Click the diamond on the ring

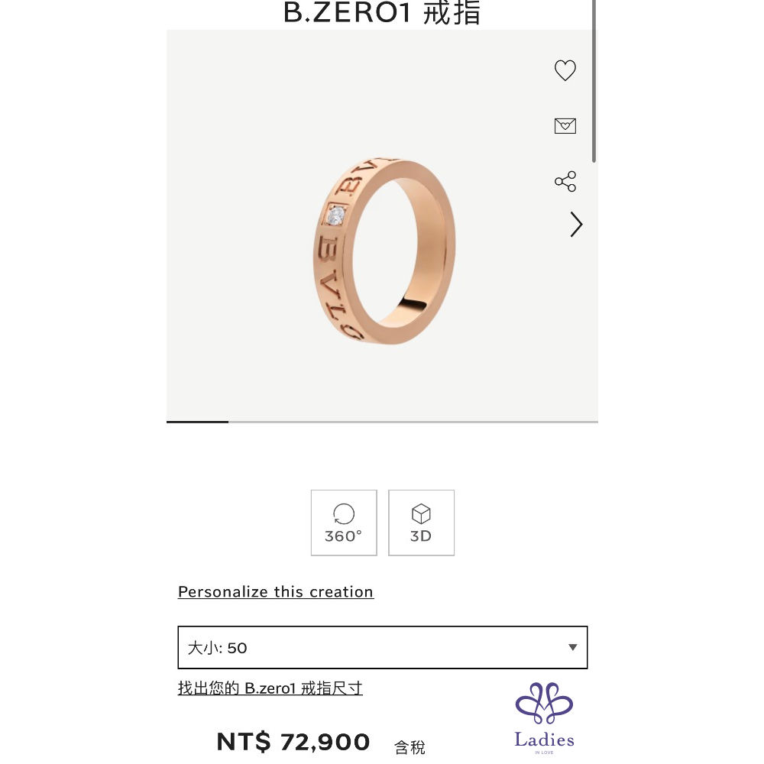pos(336,215)
